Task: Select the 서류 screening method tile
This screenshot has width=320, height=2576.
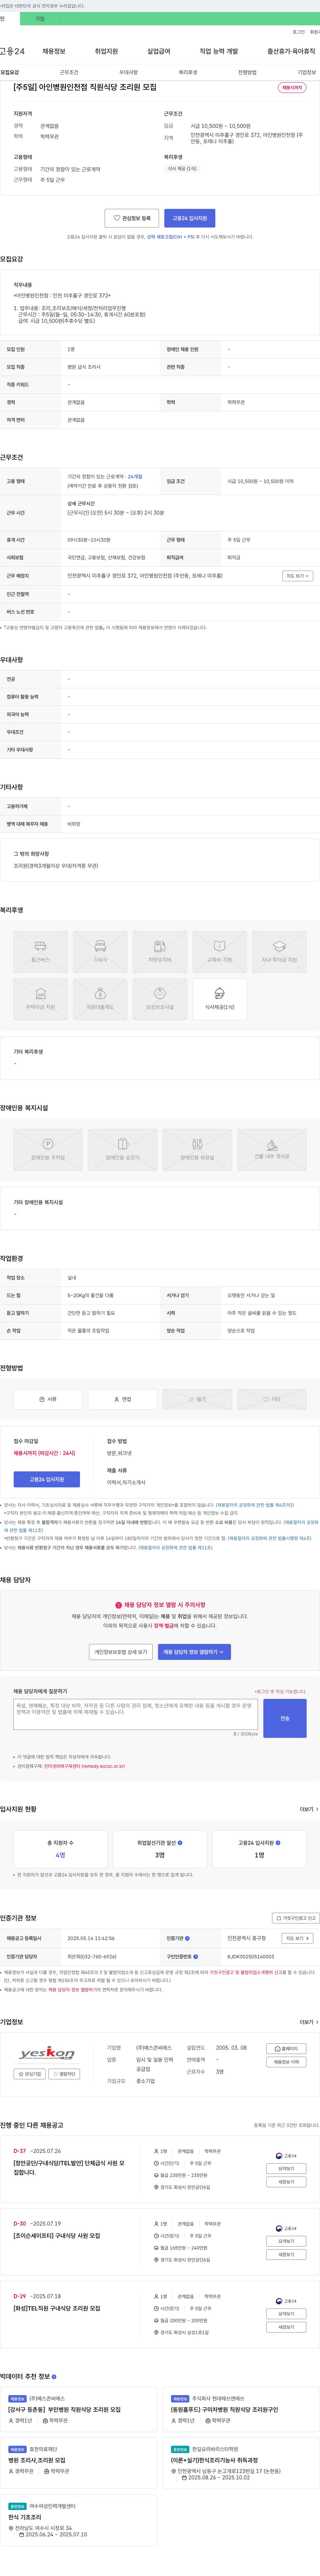Action: [x=48, y=1399]
